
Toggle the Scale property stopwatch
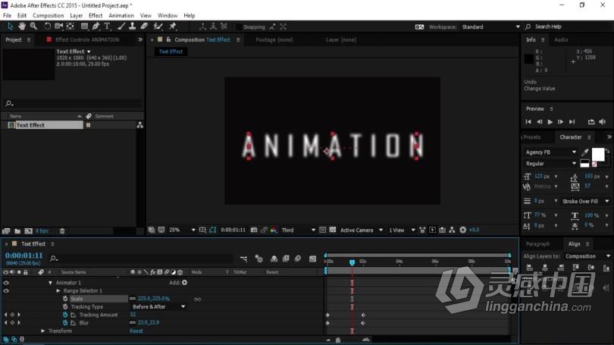pyautogui.click(x=64, y=299)
